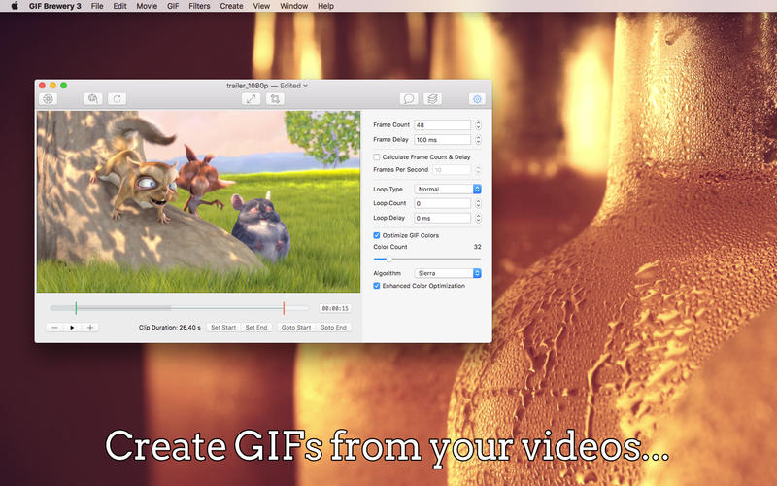Open the Movie menu

(x=147, y=6)
